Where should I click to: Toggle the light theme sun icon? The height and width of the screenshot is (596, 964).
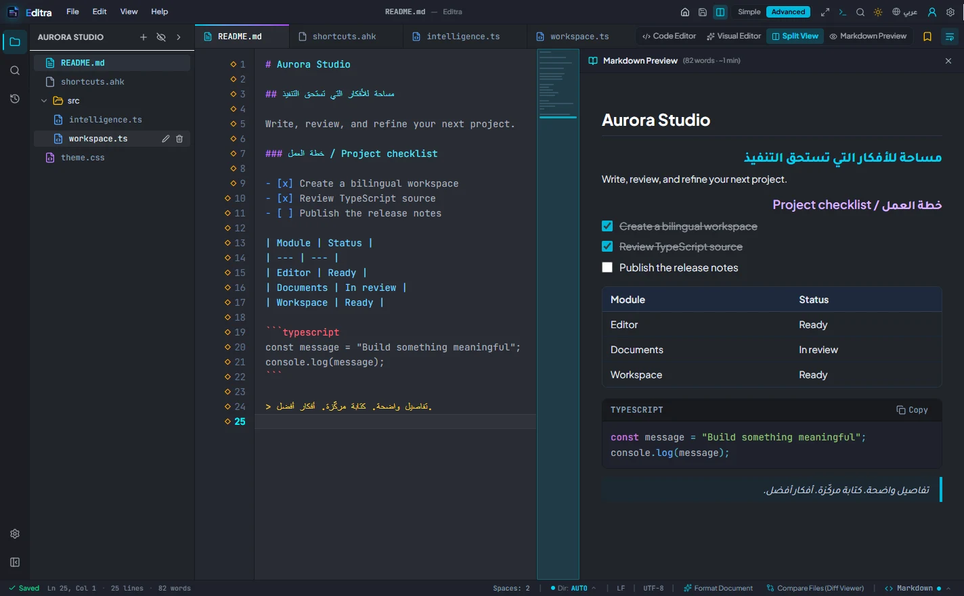pos(878,12)
